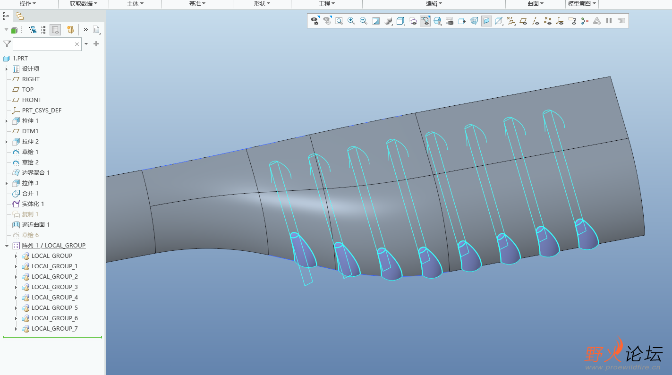This screenshot has width=672, height=375.
Task: Click the pause simulation icon in graphics toolbar
Action: click(609, 21)
